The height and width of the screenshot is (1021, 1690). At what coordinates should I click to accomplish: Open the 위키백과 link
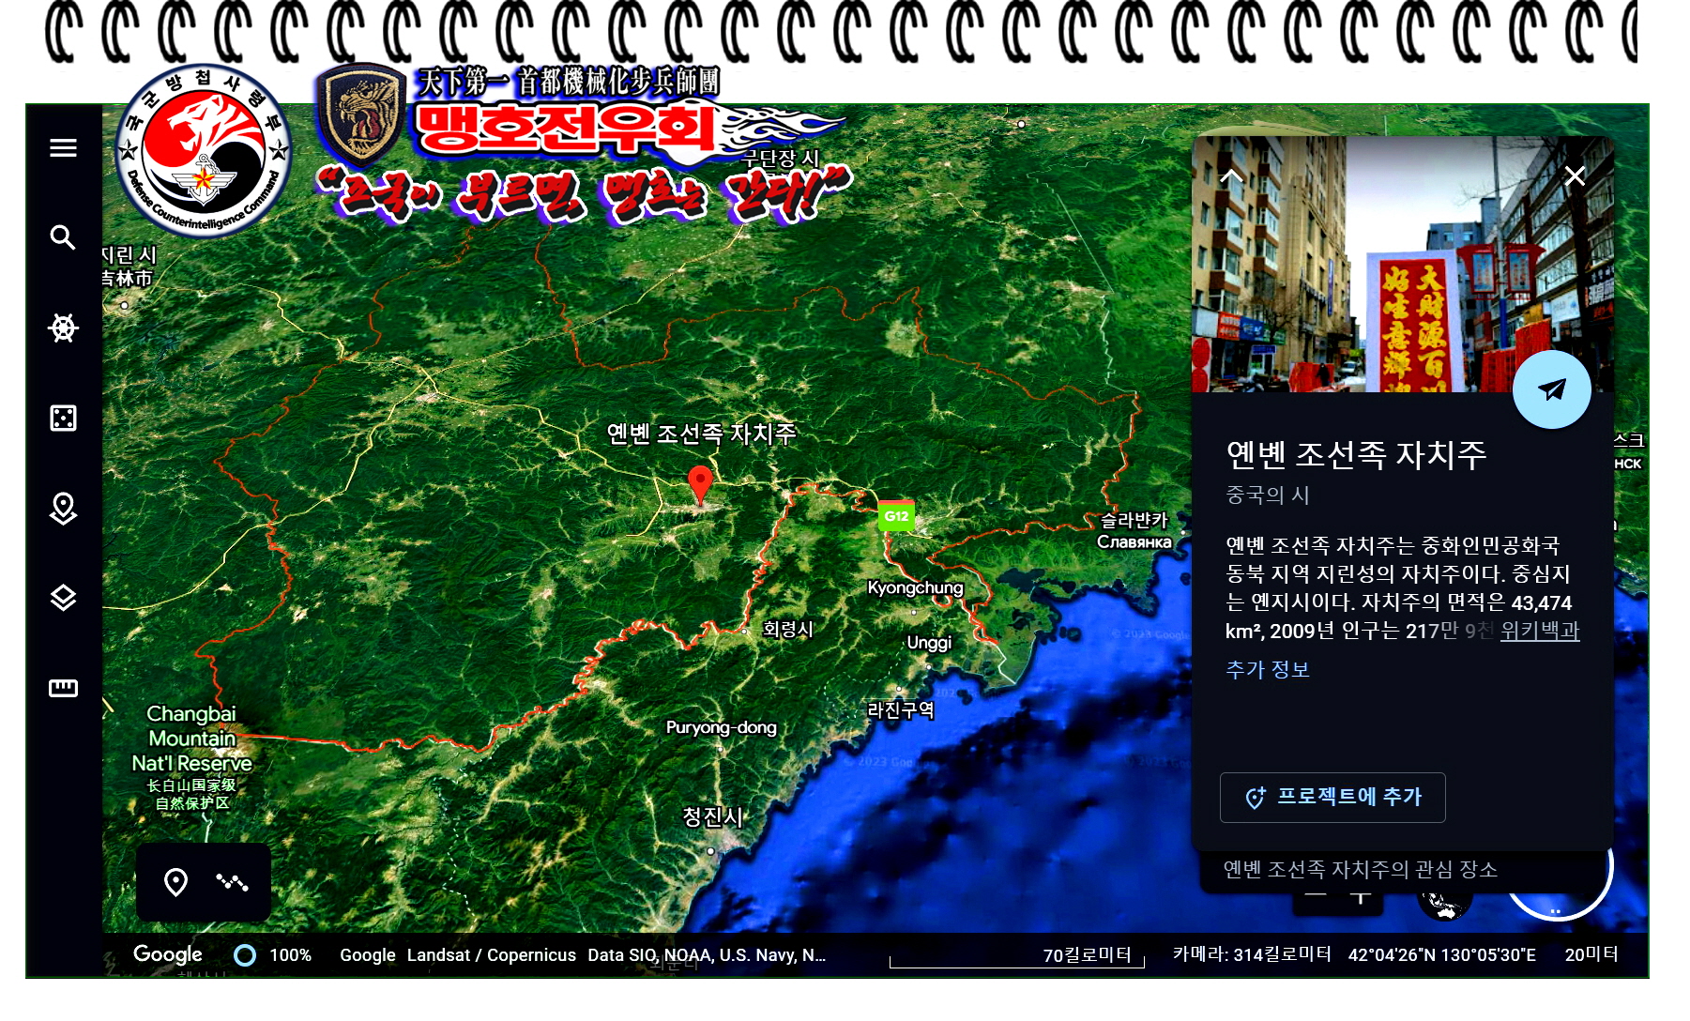pos(1540,631)
